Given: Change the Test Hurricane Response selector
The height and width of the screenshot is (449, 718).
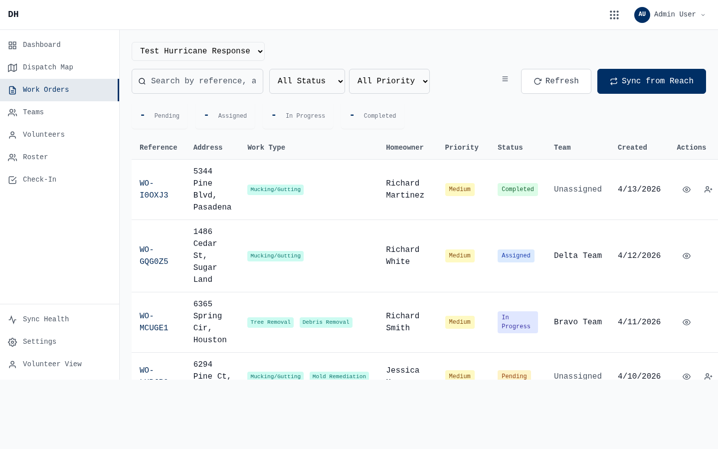Looking at the screenshot, I should point(198,51).
